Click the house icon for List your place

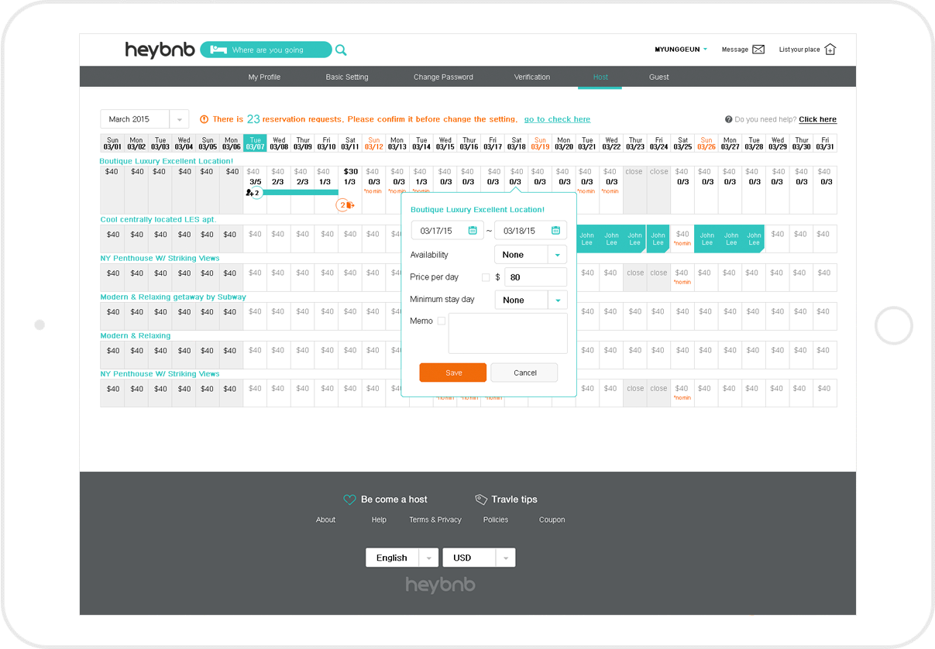[830, 50]
